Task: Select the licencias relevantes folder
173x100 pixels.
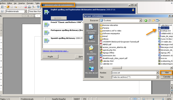Action: [x=109, y=25]
